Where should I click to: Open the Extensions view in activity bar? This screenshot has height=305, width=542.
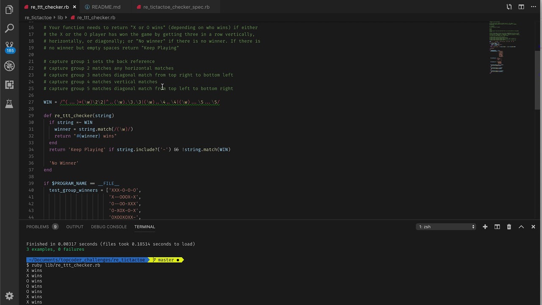9,85
